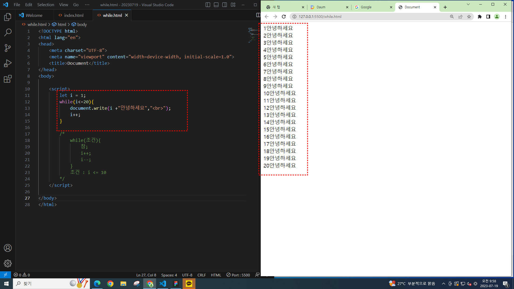Toggle the primary side bar layout button
Image resolution: width=514 pixels, height=289 pixels.
pyautogui.click(x=208, y=5)
